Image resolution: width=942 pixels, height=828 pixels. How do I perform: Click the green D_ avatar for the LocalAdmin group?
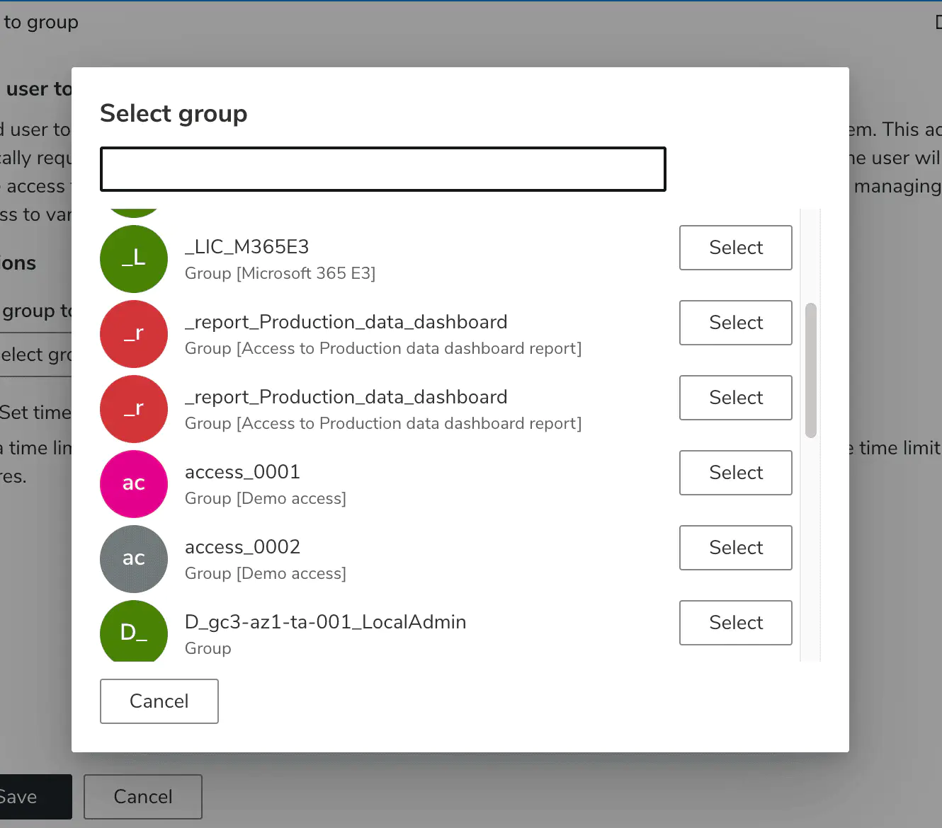point(134,632)
